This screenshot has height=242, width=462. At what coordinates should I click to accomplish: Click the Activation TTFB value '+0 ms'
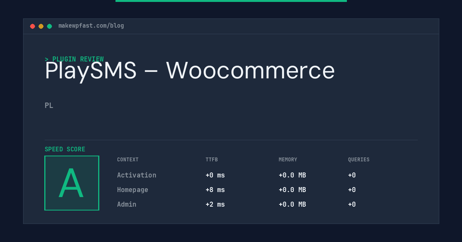pyautogui.click(x=215, y=175)
